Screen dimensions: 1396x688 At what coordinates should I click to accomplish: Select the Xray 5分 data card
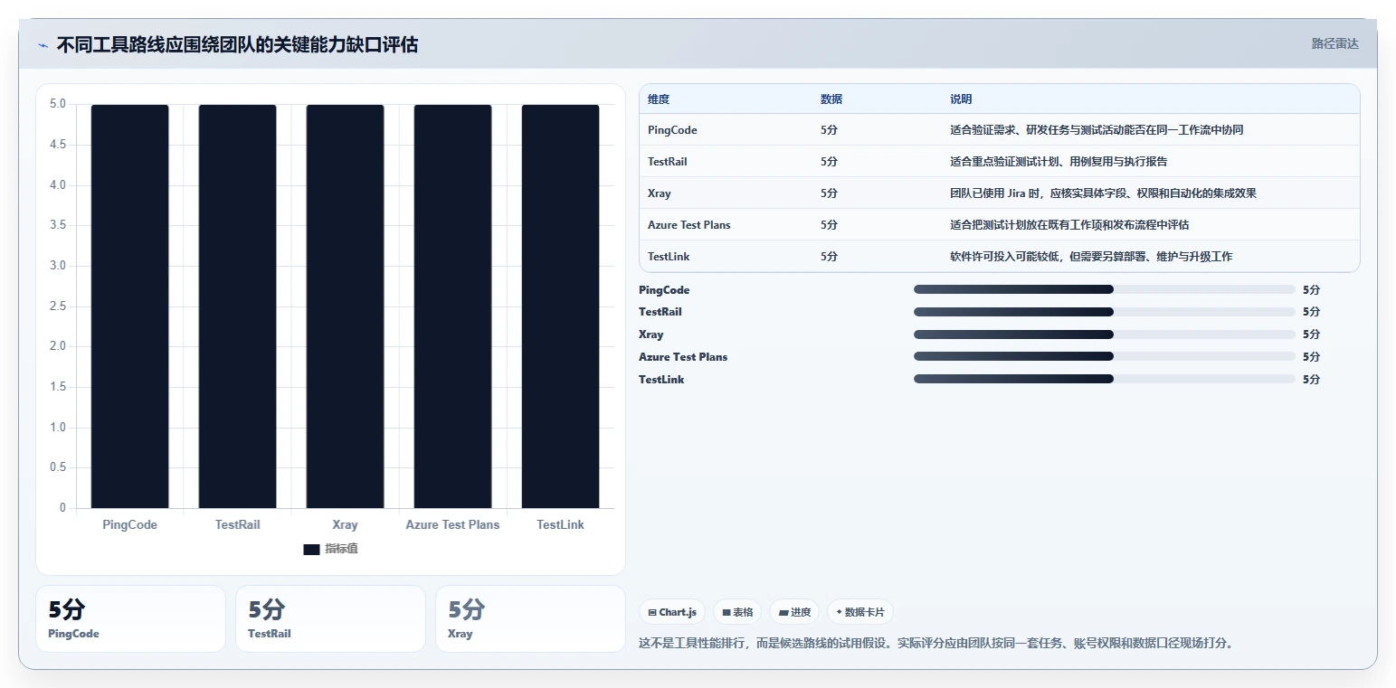530,618
